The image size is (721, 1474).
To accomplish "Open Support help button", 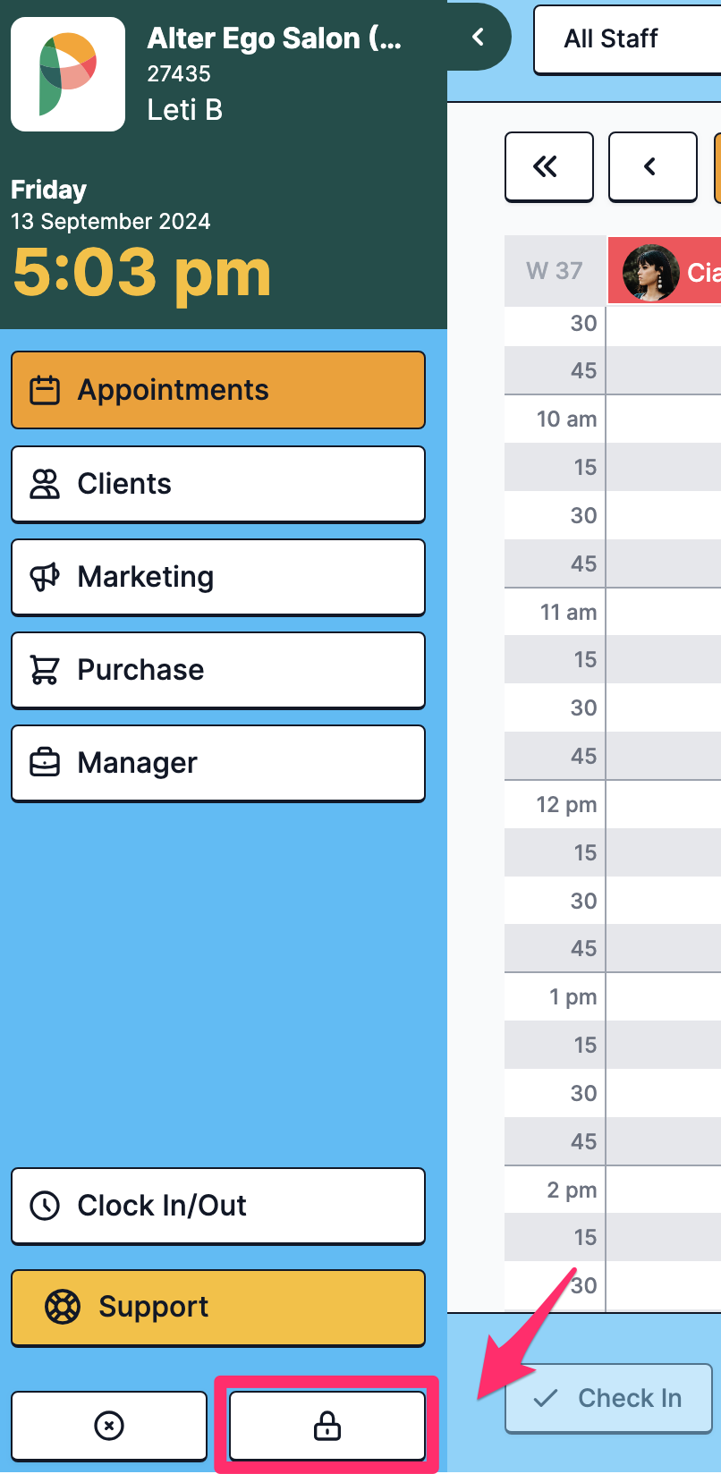I will click(x=218, y=1308).
